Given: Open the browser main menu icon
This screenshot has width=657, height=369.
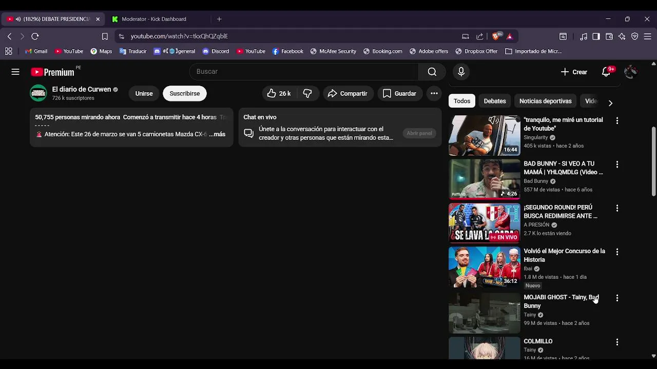Looking at the screenshot, I should coord(648,36).
